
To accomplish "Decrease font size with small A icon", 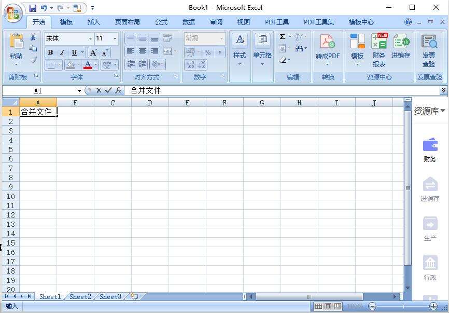I will (x=105, y=53).
